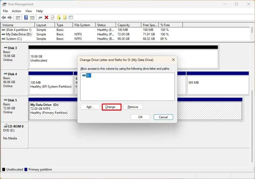The width and height of the screenshot is (255, 179).
Task: Click the Forward arrow toolbar icon
Action: 10,18
